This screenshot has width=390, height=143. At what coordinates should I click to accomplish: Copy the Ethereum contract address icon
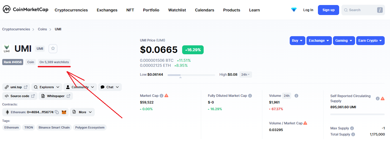[57, 112]
